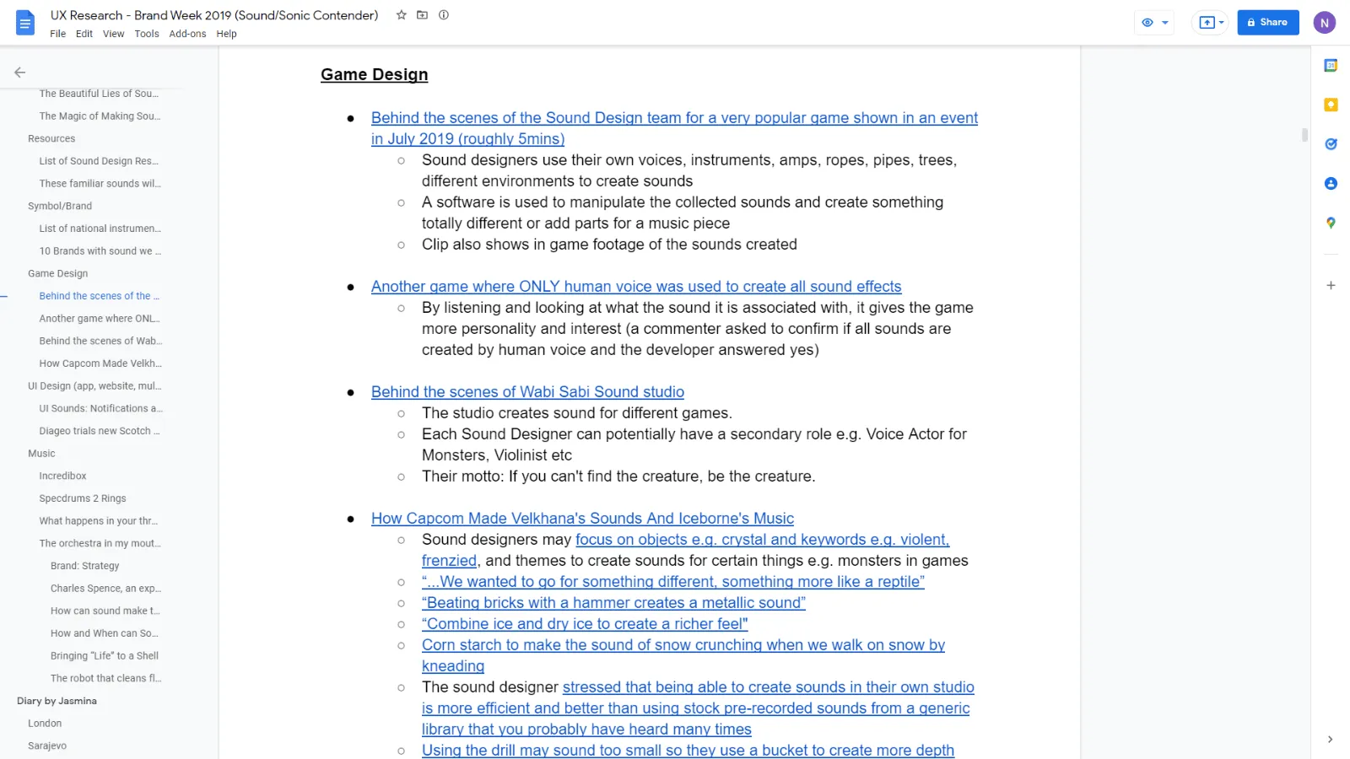Viewport: 1350px width, 759px height.
Task: Go to 'The Magic of Making Sou...' outline item
Action: click(x=100, y=116)
